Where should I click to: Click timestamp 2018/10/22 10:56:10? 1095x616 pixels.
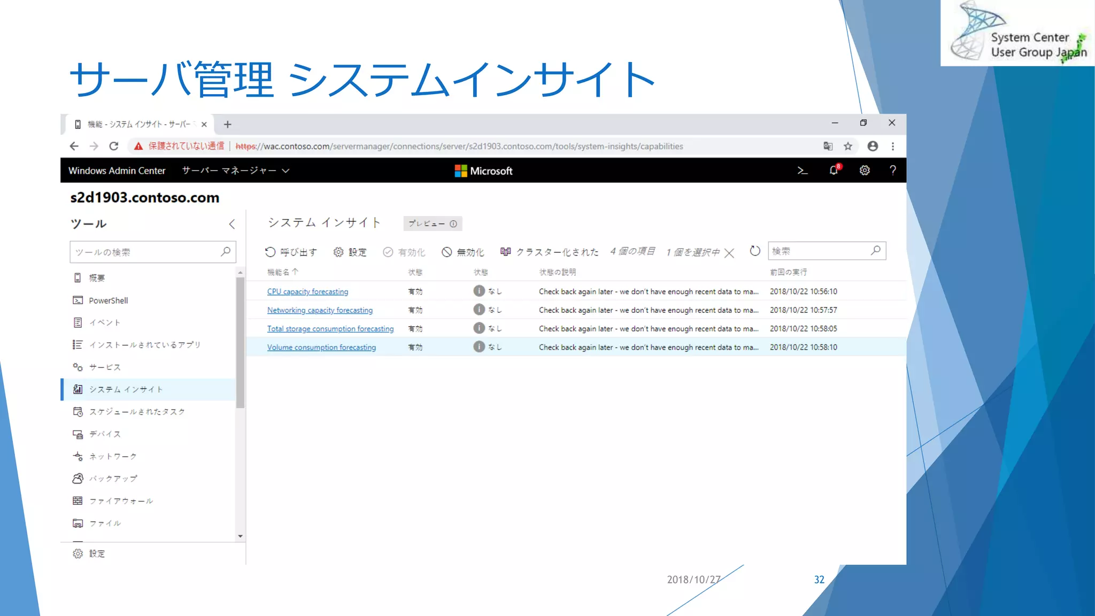pyautogui.click(x=804, y=291)
